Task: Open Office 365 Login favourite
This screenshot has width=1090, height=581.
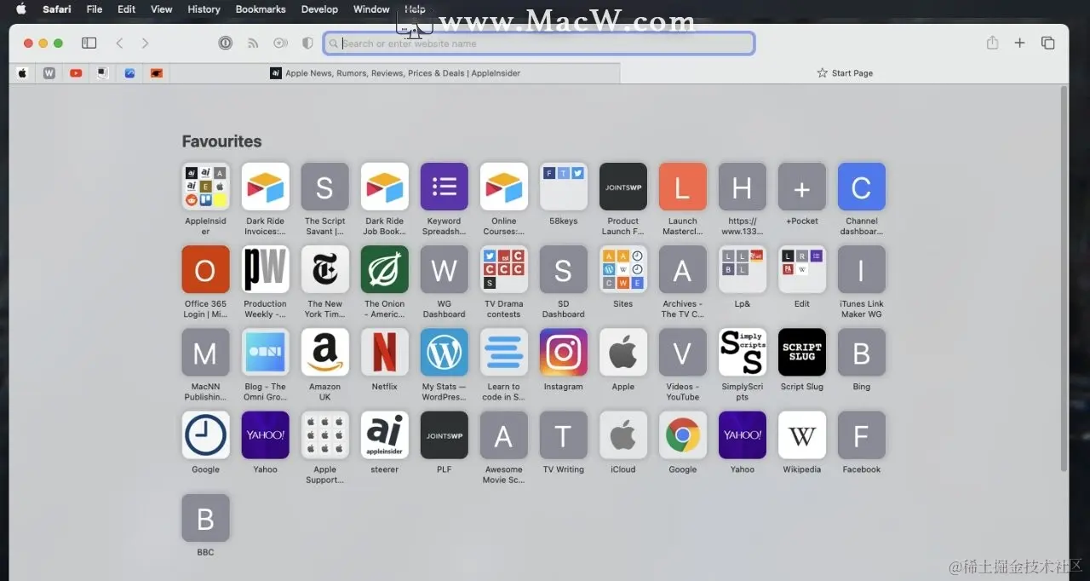Action: [205, 269]
